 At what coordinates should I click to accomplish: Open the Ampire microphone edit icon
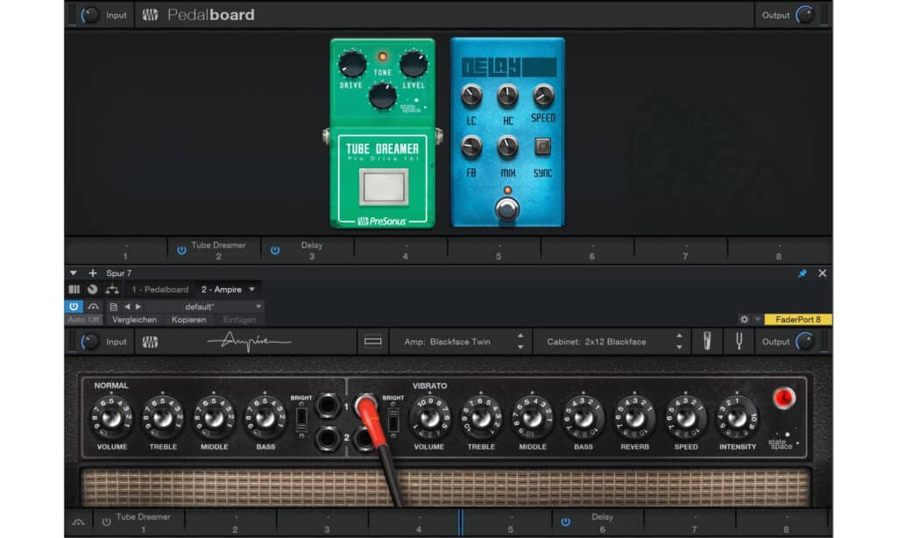(x=707, y=342)
